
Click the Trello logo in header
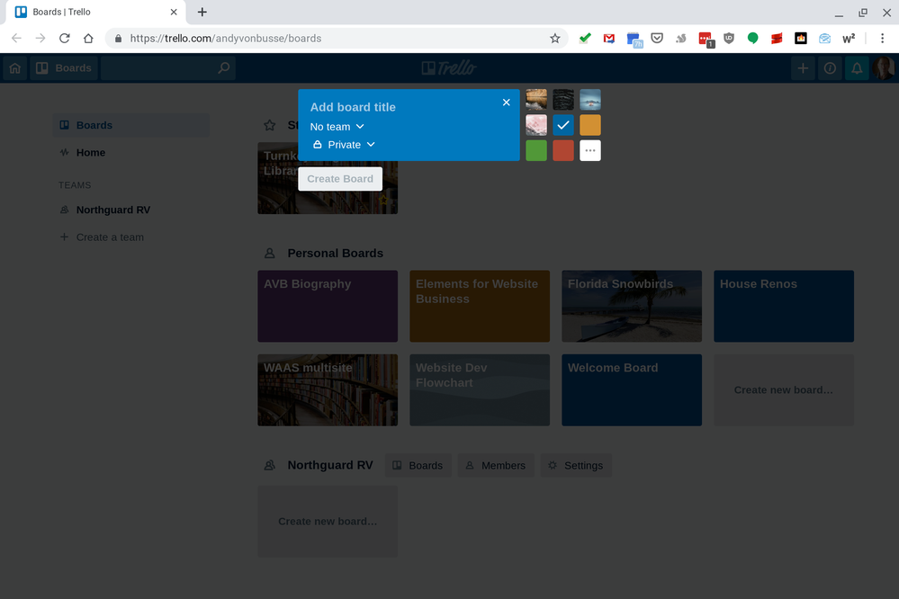pos(449,68)
